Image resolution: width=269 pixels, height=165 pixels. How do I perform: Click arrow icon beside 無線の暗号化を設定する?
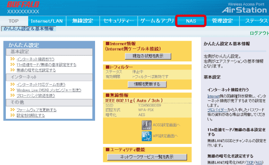13,70
